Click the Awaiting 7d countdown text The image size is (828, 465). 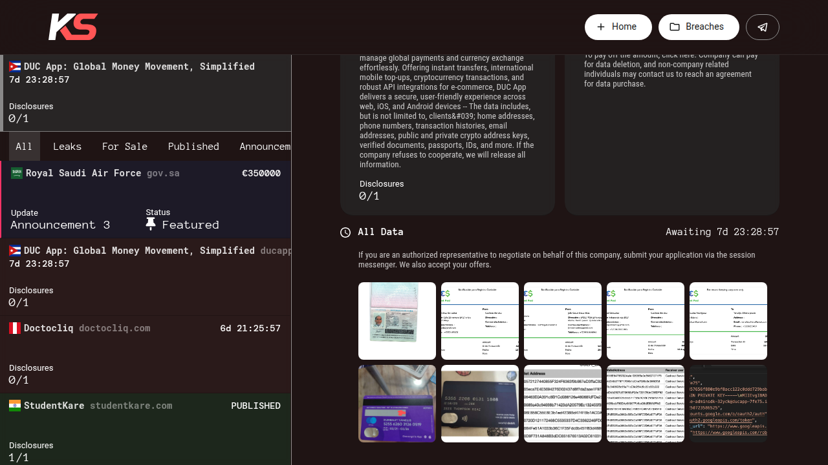click(x=723, y=232)
